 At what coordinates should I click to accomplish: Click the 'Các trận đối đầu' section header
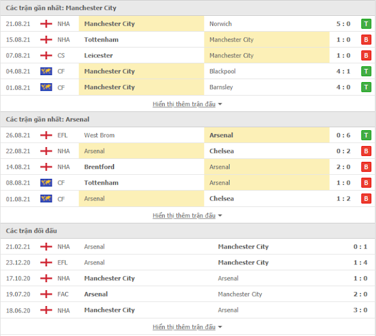(x=31, y=230)
